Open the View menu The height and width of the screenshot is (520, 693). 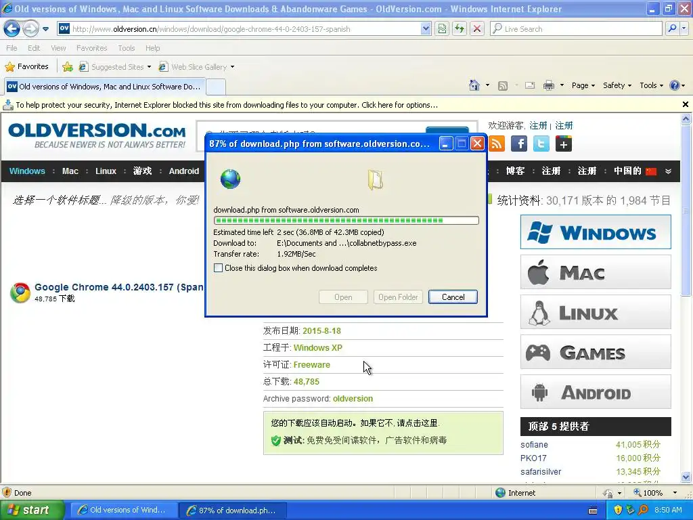(58, 48)
